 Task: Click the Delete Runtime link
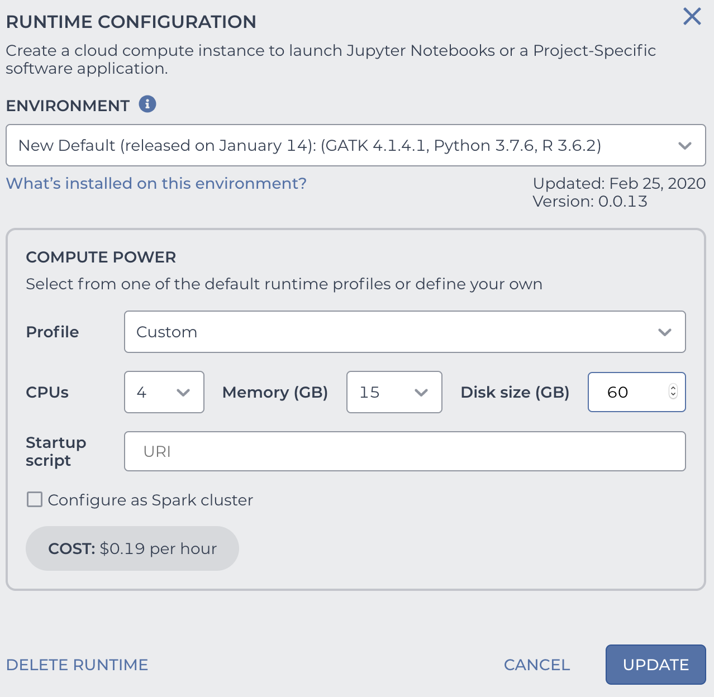(x=77, y=665)
